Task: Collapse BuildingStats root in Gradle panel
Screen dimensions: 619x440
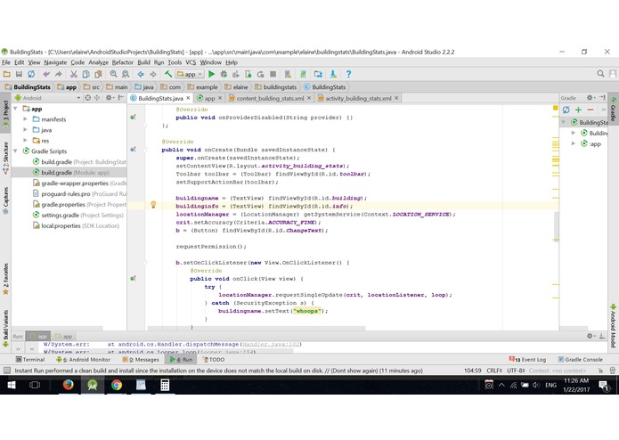Action: (x=564, y=122)
